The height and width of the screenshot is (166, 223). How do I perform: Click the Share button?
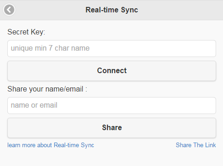tap(111, 128)
